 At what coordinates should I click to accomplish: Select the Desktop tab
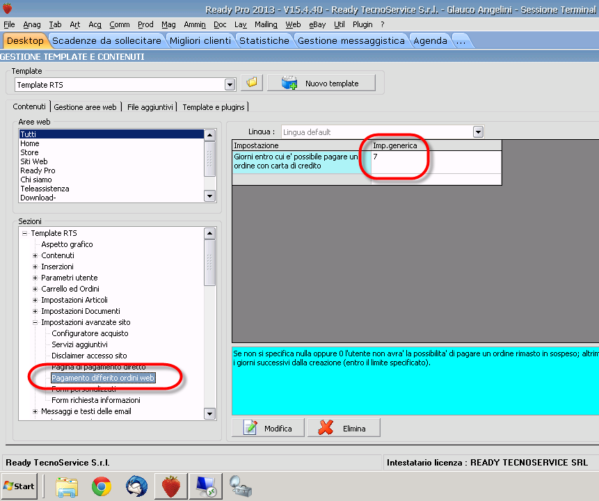(x=25, y=40)
